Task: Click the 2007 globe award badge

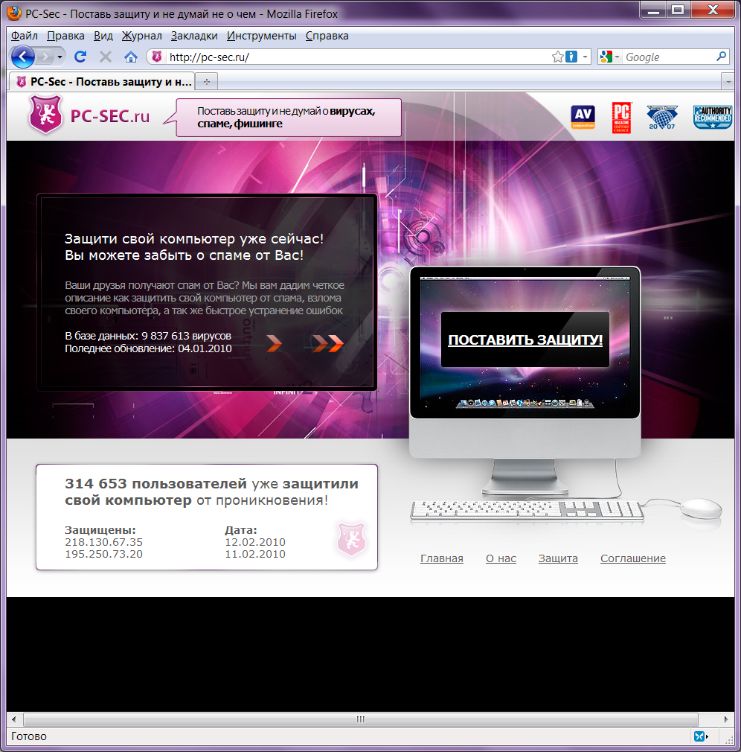Action: coord(662,118)
